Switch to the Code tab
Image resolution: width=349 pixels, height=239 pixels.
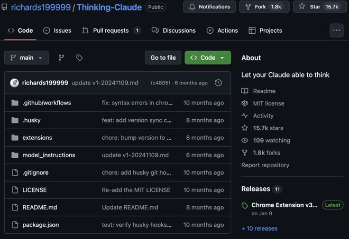click(20, 31)
